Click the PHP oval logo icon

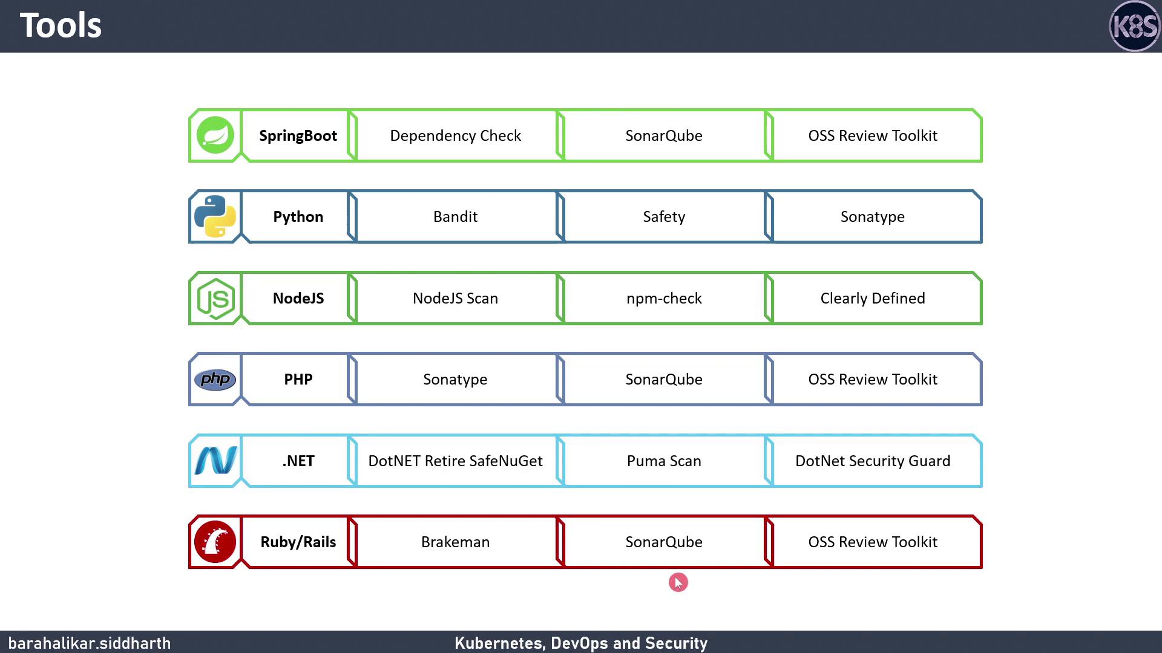pos(215,380)
